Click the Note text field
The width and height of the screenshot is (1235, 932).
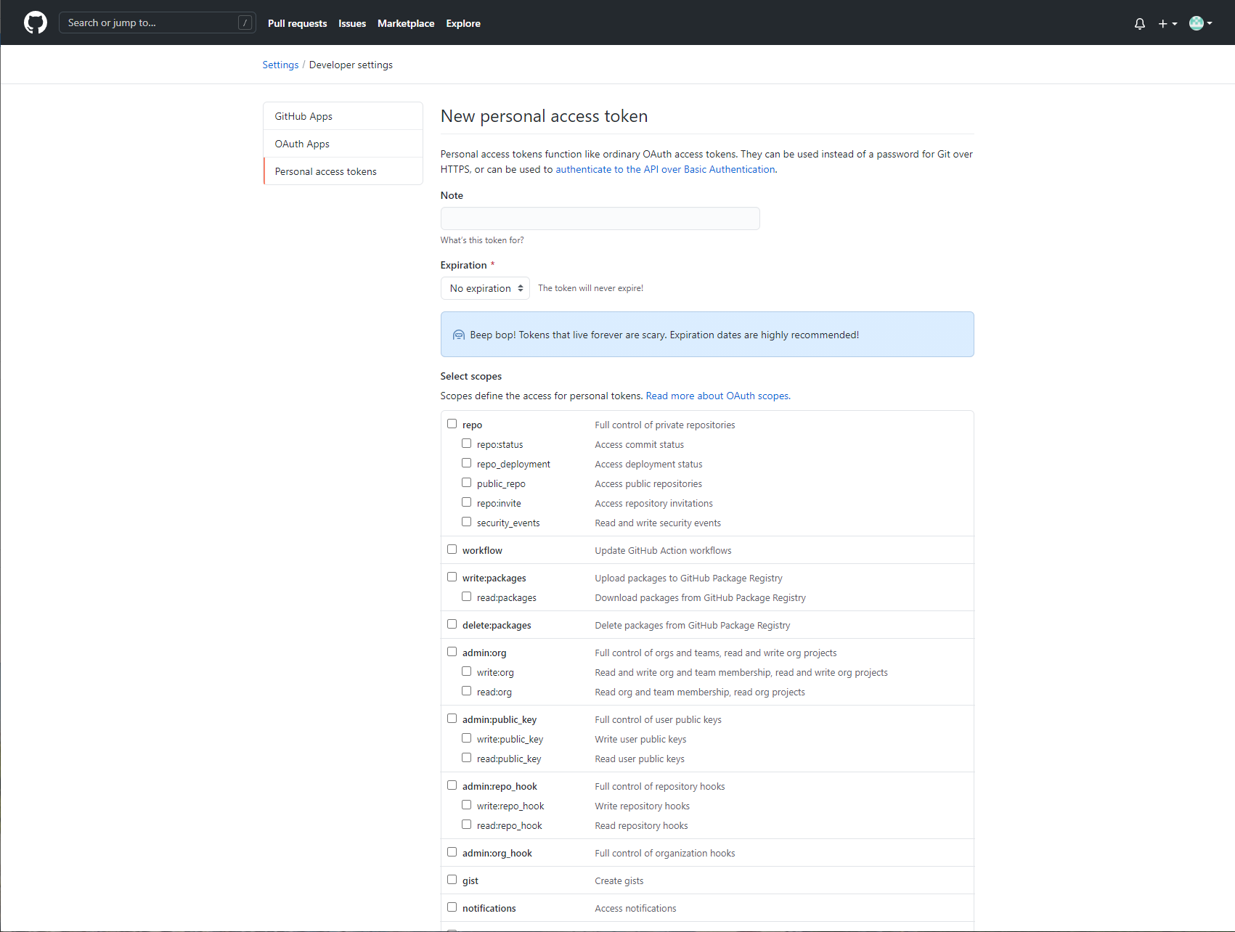click(600, 218)
